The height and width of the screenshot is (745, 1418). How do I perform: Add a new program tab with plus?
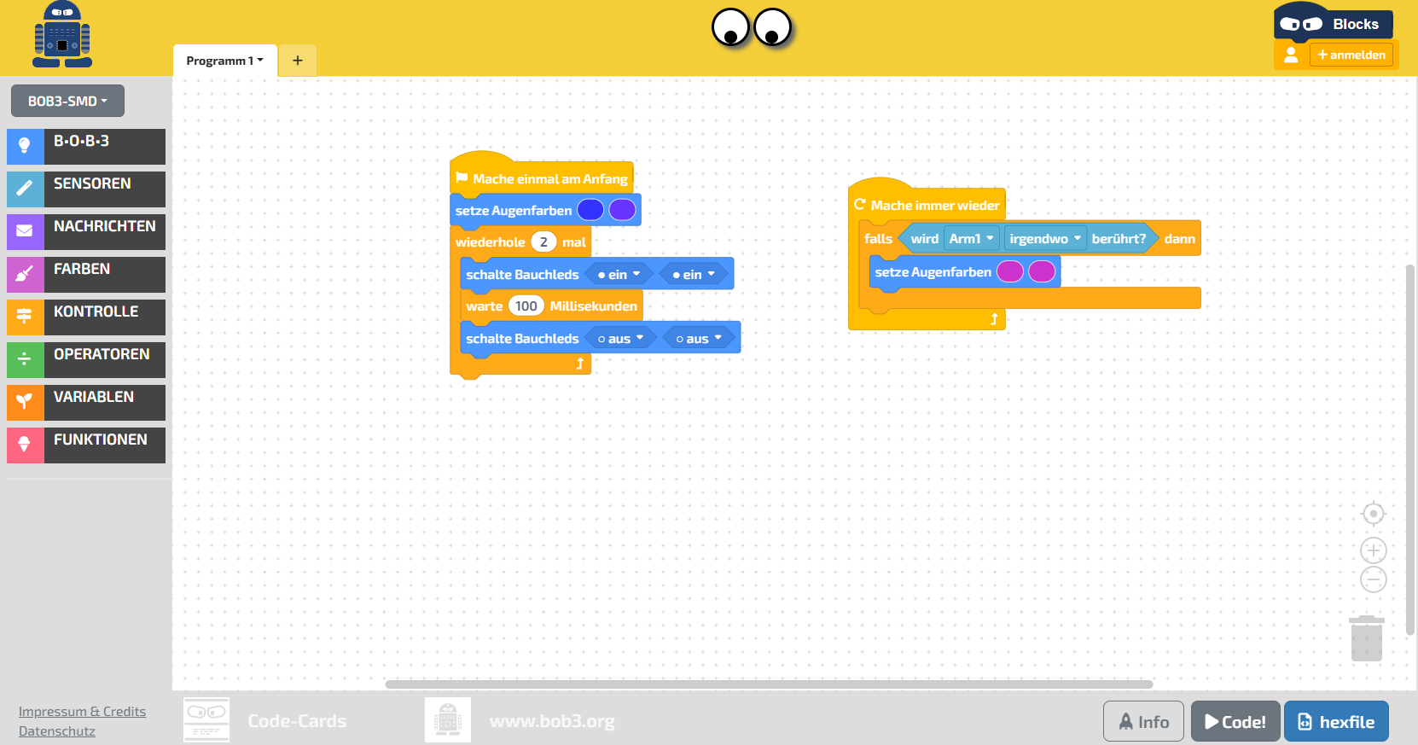coord(297,61)
